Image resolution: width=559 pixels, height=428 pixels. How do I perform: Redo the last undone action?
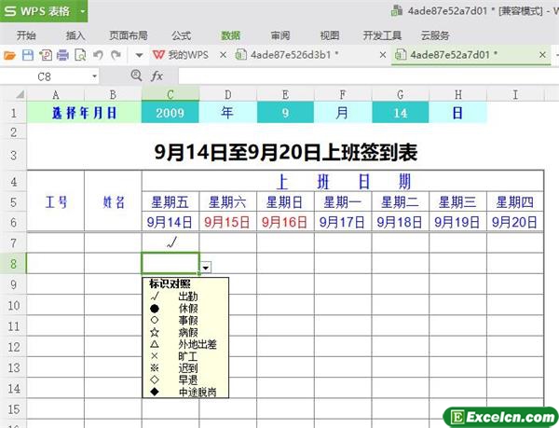coord(114,55)
